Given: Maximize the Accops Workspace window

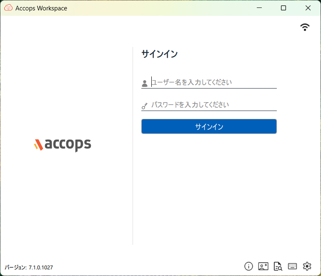Looking at the screenshot, I should pos(283,8).
